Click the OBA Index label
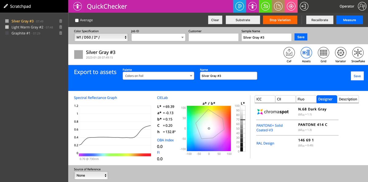The image size is (368, 182). (165, 140)
